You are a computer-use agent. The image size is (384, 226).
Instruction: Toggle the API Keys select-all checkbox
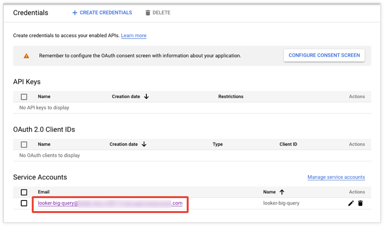24,97
